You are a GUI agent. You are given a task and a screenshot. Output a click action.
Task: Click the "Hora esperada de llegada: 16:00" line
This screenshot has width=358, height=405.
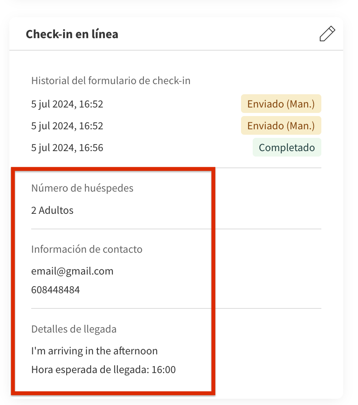coord(103,370)
